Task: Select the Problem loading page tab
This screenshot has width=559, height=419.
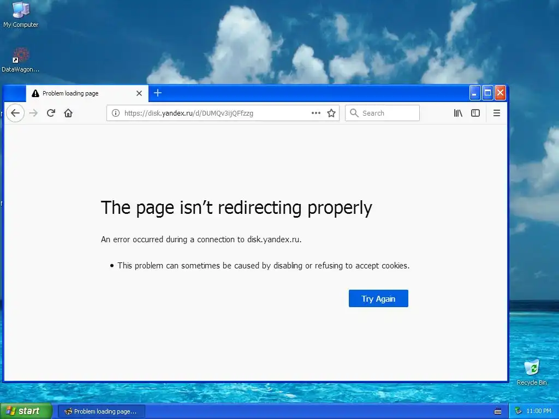Action: coord(87,93)
